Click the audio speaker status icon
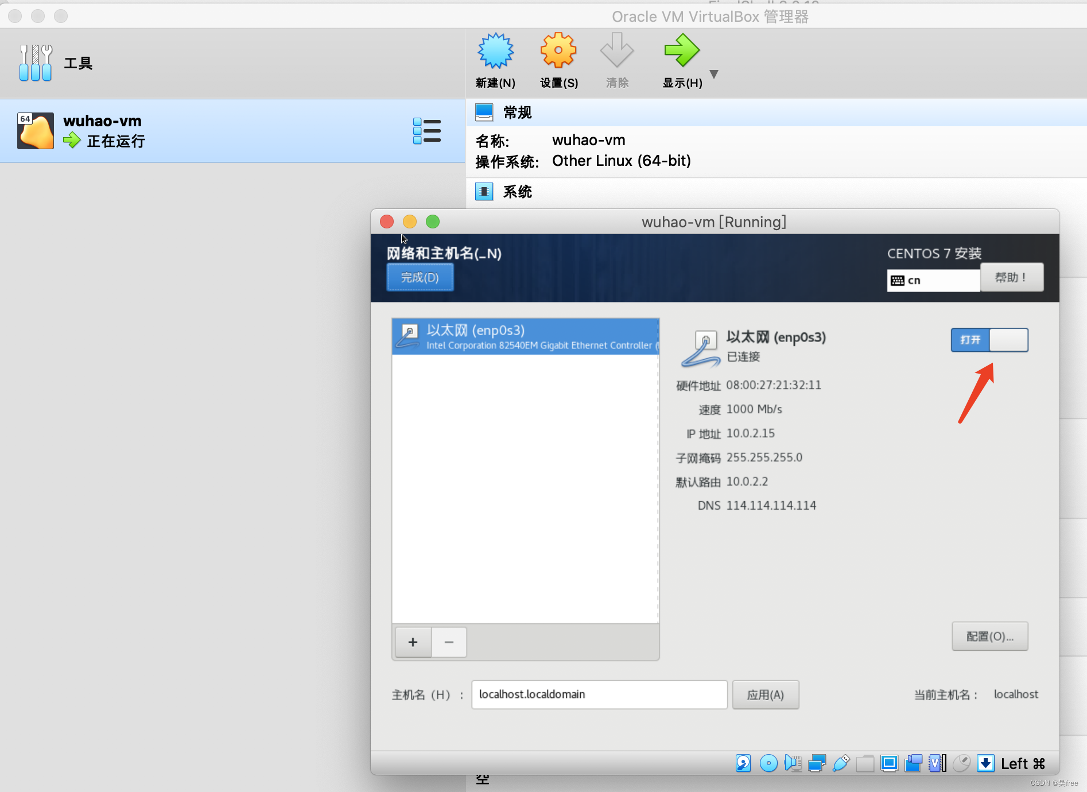This screenshot has height=792, width=1087. click(x=793, y=763)
